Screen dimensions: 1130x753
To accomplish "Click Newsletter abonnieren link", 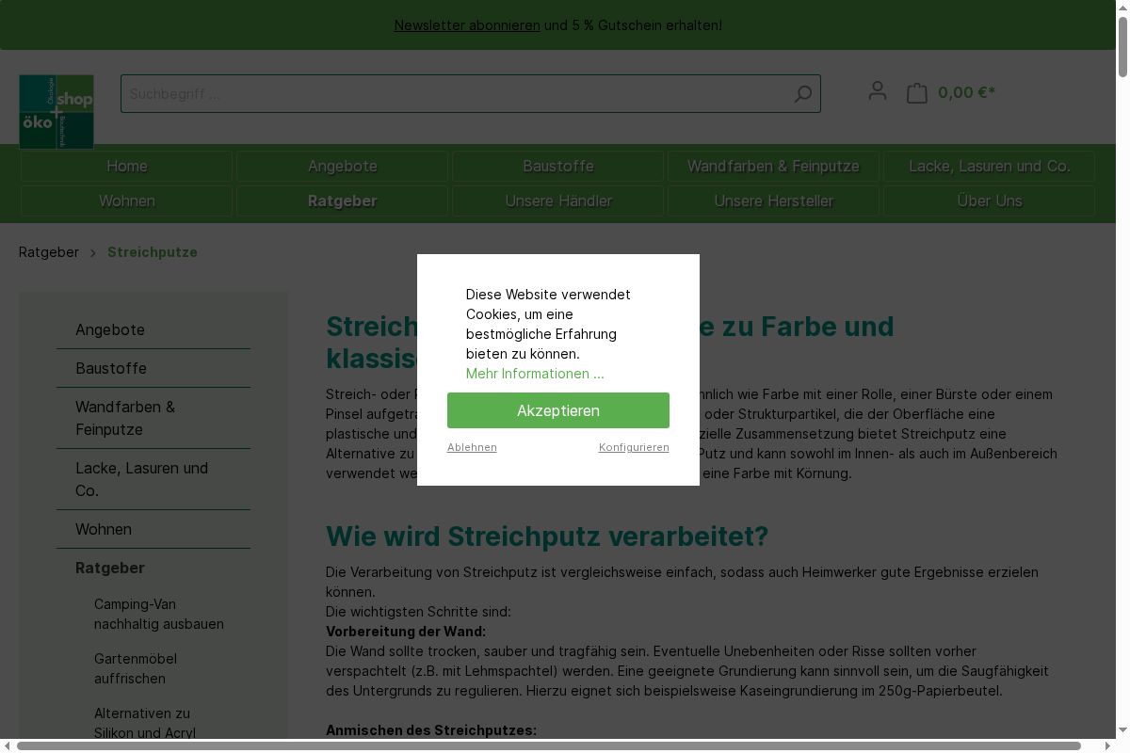I will 467,25.
